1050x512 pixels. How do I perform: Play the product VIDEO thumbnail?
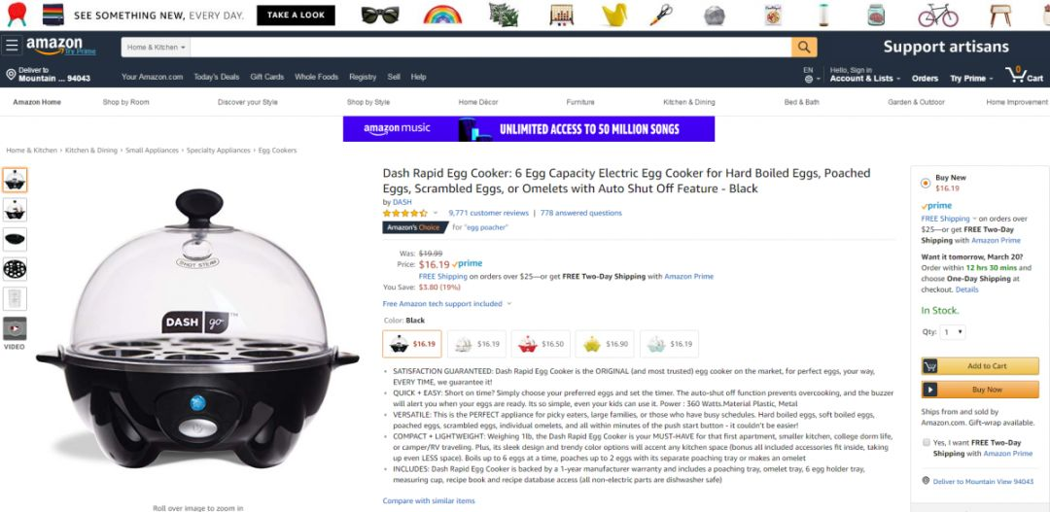point(15,328)
